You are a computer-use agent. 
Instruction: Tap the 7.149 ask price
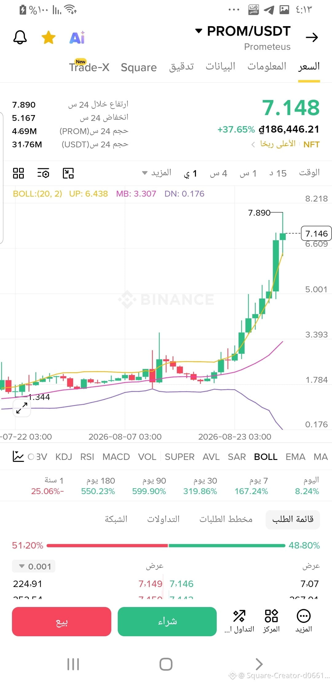point(150,584)
